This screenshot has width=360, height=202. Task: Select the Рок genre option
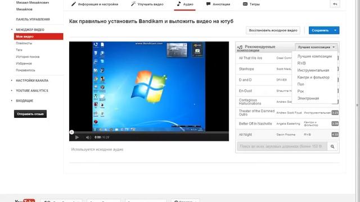300,91
